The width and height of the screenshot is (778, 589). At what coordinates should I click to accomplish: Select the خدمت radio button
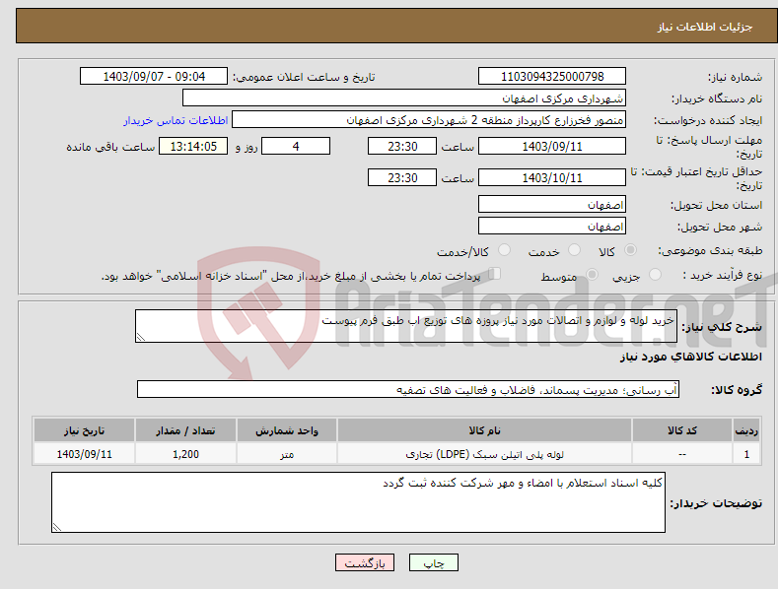pos(574,250)
